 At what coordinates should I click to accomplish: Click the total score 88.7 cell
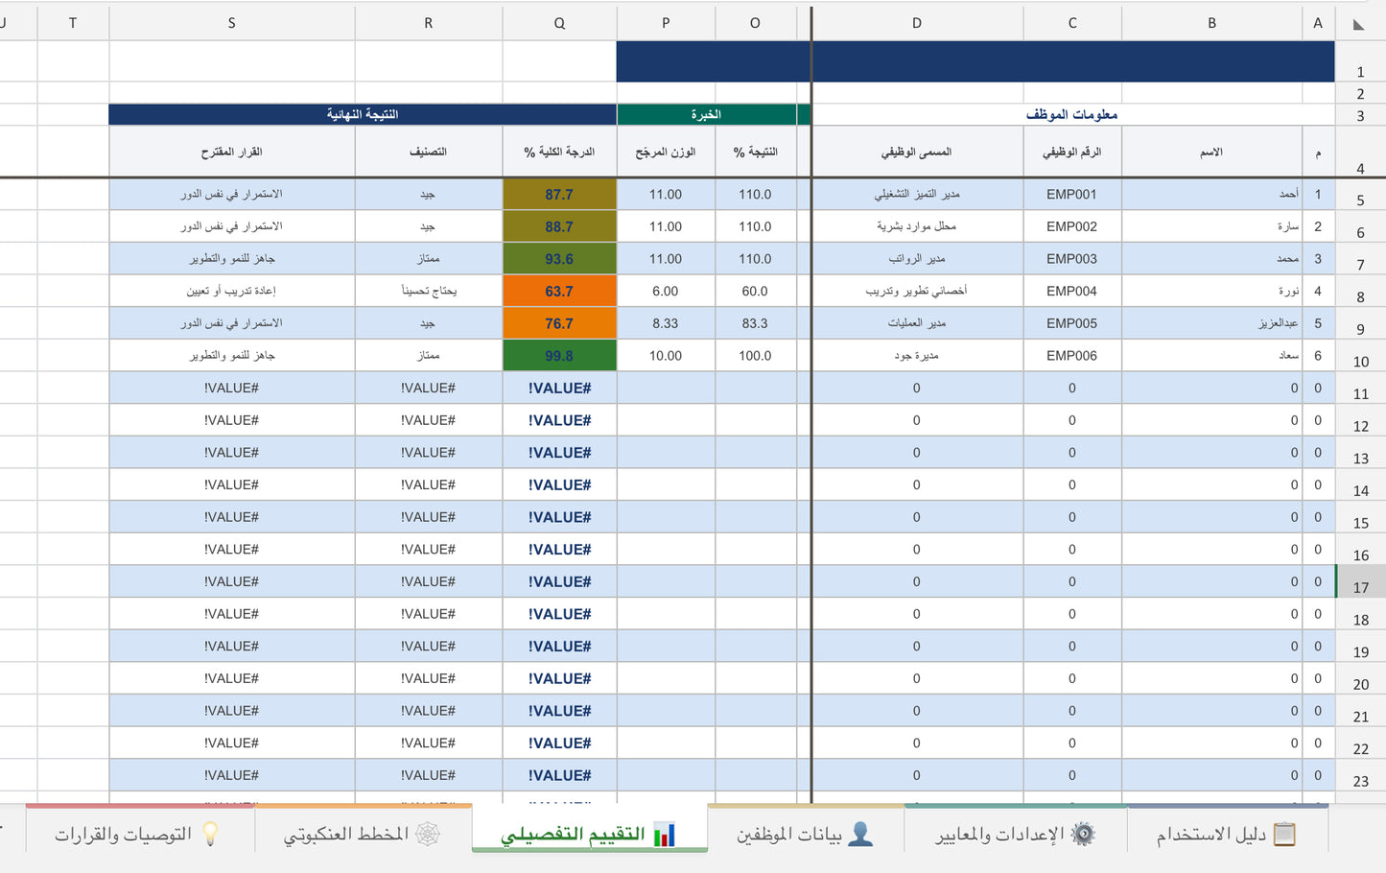point(559,226)
